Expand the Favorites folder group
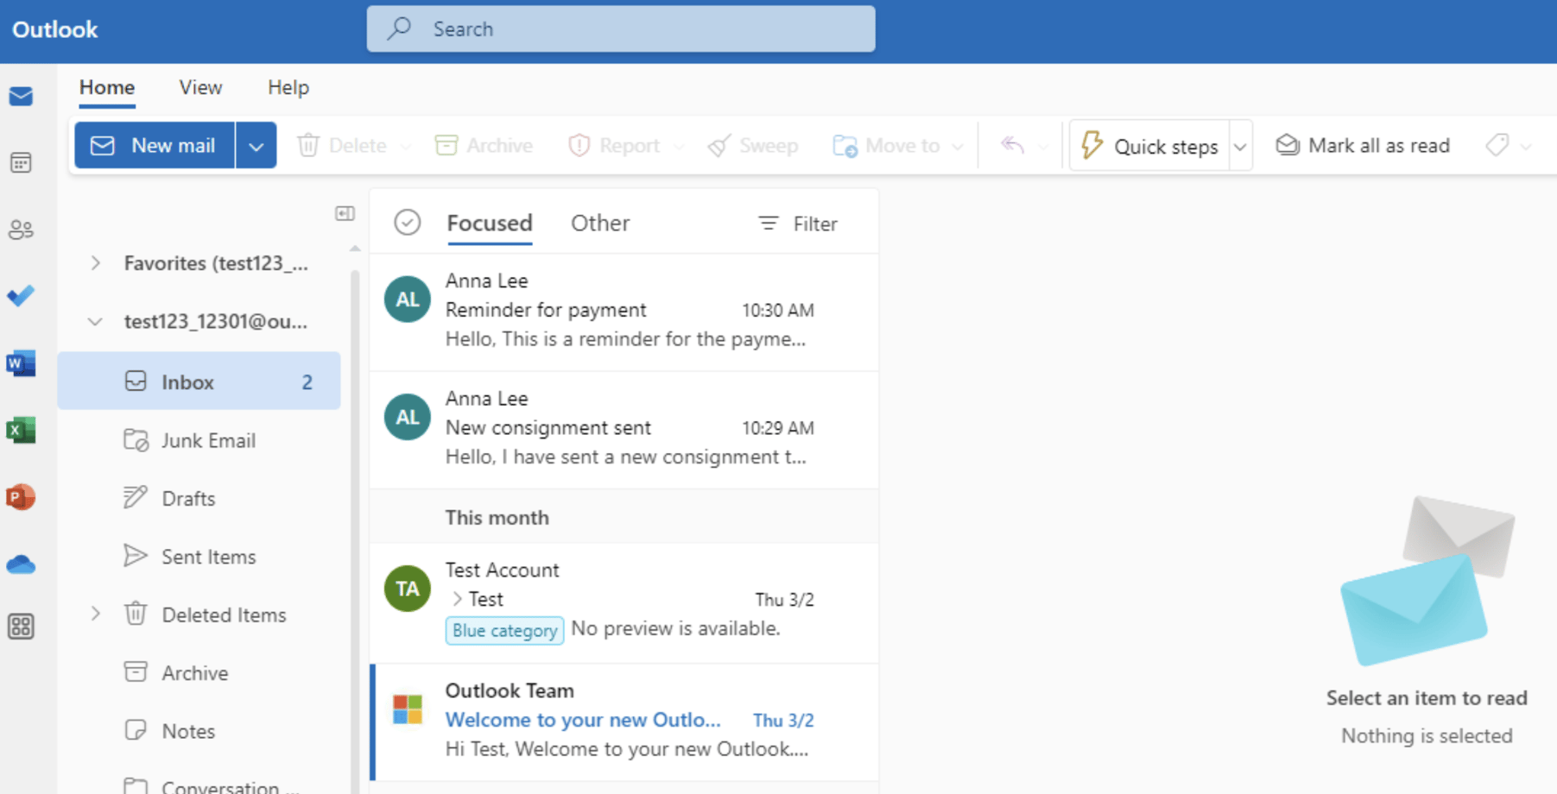The image size is (1557, 794). [95, 263]
